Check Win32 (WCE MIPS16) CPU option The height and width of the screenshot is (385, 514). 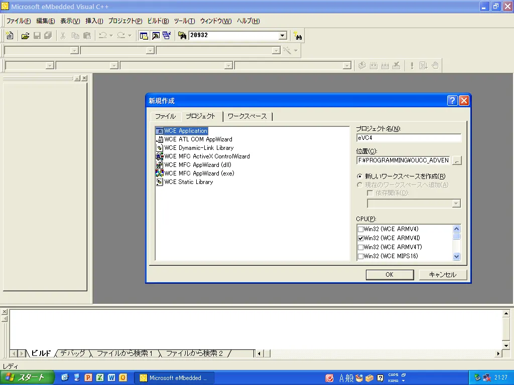[x=360, y=256]
